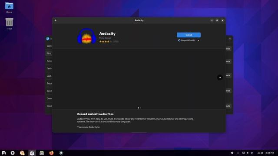Toggle the checkbox in background Welcome window

pyautogui.click(x=48, y=39)
